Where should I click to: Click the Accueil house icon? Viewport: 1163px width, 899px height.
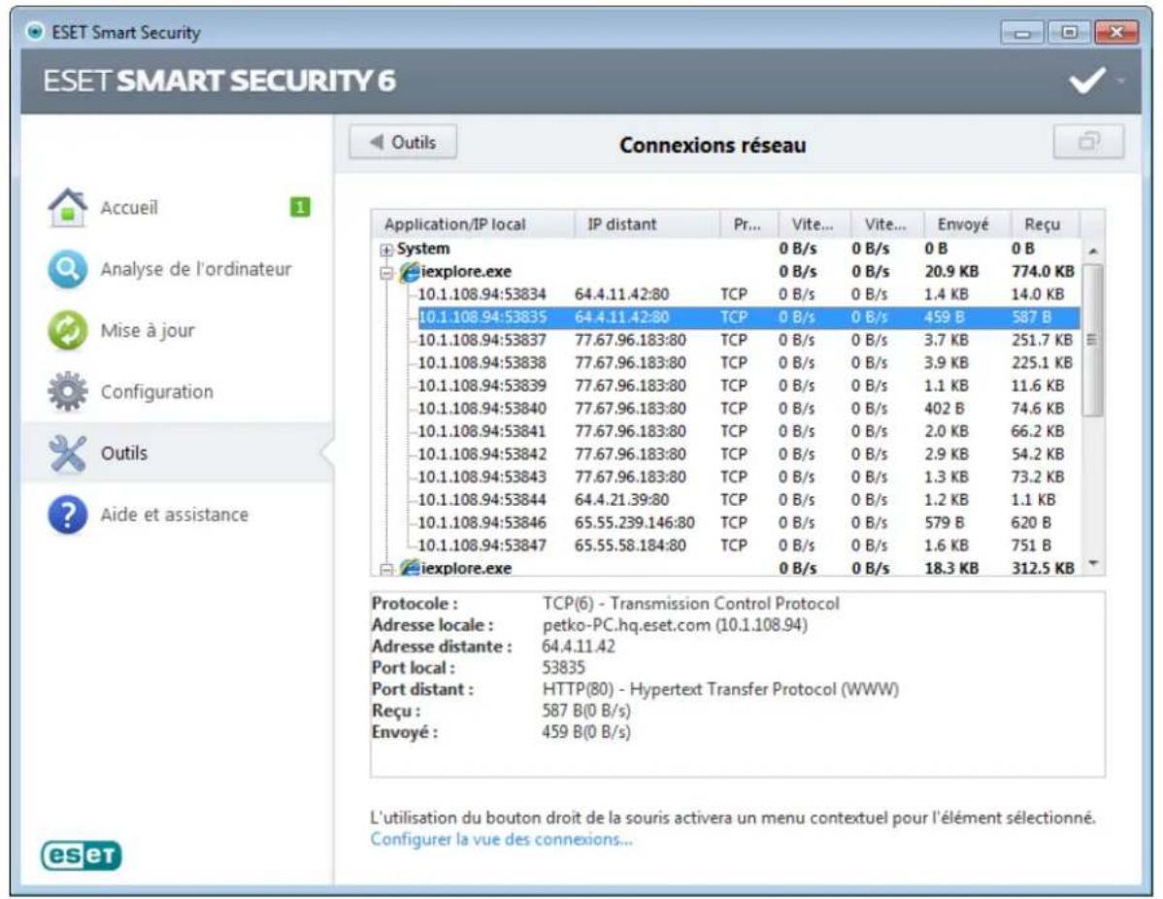(x=68, y=207)
